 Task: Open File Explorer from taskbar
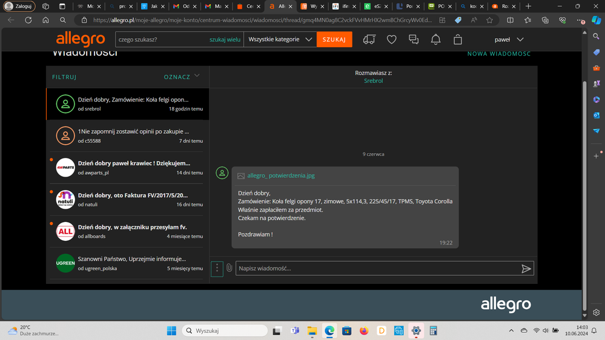(312, 330)
